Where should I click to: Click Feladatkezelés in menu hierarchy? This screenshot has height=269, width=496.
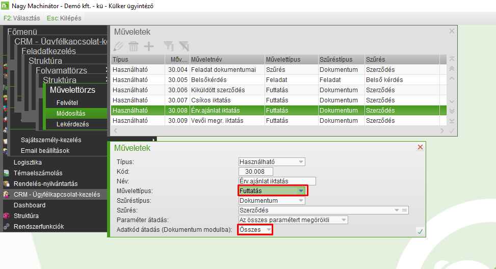(x=49, y=51)
